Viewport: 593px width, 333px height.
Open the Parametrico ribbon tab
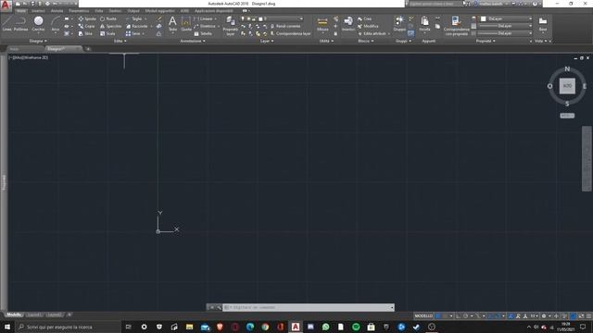point(79,11)
